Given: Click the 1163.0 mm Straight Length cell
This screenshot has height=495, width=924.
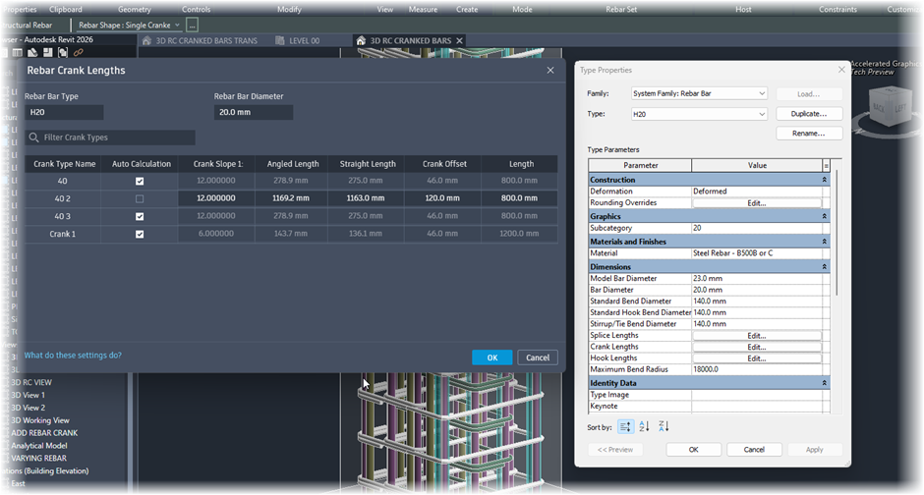Looking at the screenshot, I should (366, 198).
